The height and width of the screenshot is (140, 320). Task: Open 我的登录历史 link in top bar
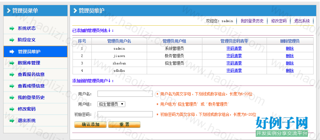(x=252, y=21)
